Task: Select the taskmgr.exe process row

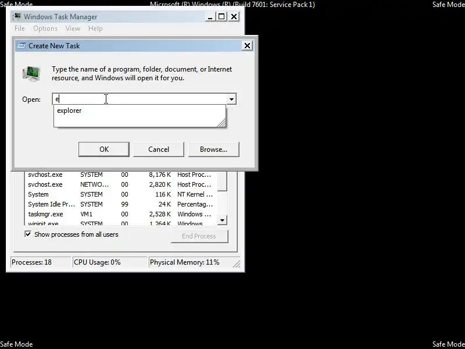Action: [120, 214]
